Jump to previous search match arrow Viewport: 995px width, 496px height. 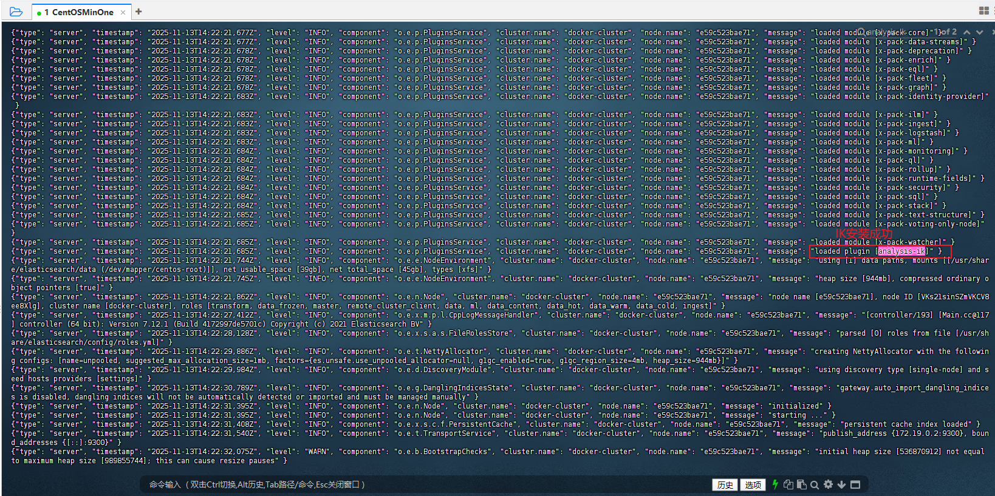[966, 32]
